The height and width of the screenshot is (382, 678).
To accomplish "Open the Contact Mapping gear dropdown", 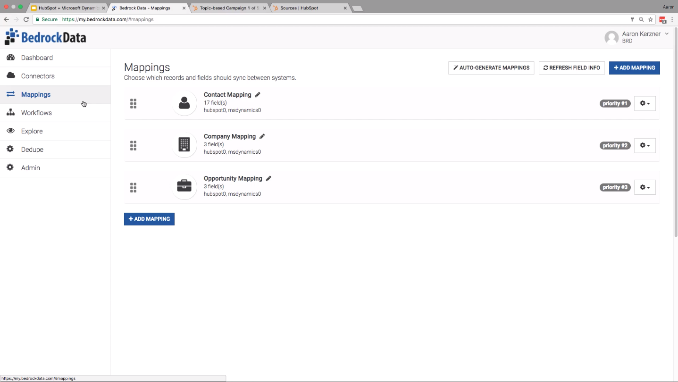I will coord(645,103).
